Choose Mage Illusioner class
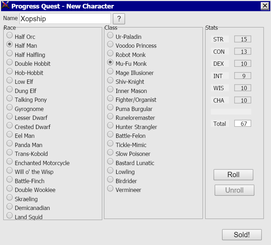This screenshot has height=245, width=271. click(x=110, y=71)
